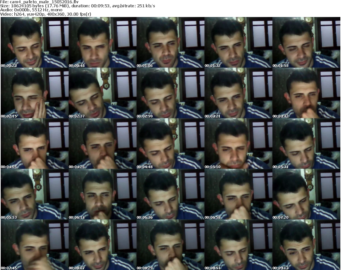This screenshot has height=270, width=341.
Task: Choose the thumbnail frame at 00:06:36
Action: (170, 194)
